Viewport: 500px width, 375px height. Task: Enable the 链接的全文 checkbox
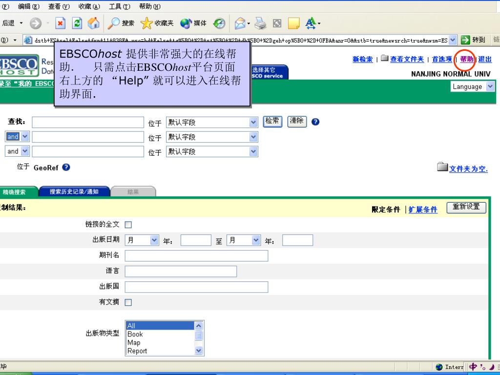coord(128,225)
